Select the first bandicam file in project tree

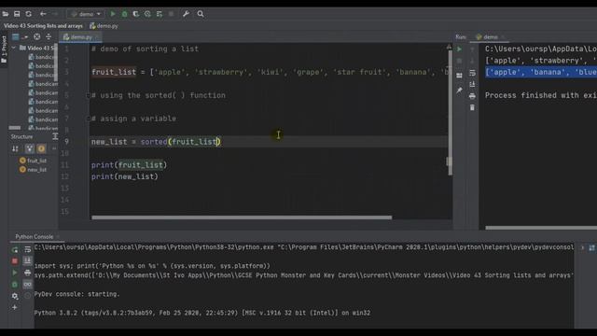coord(43,57)
